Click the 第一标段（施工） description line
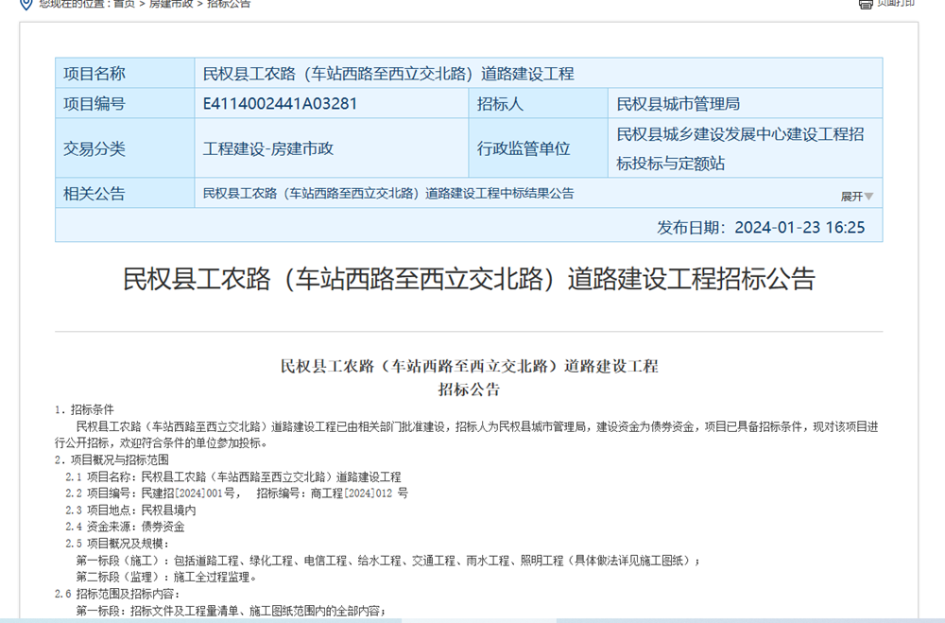This screenshot has width=945, height=623. click(x=388, y=561)
